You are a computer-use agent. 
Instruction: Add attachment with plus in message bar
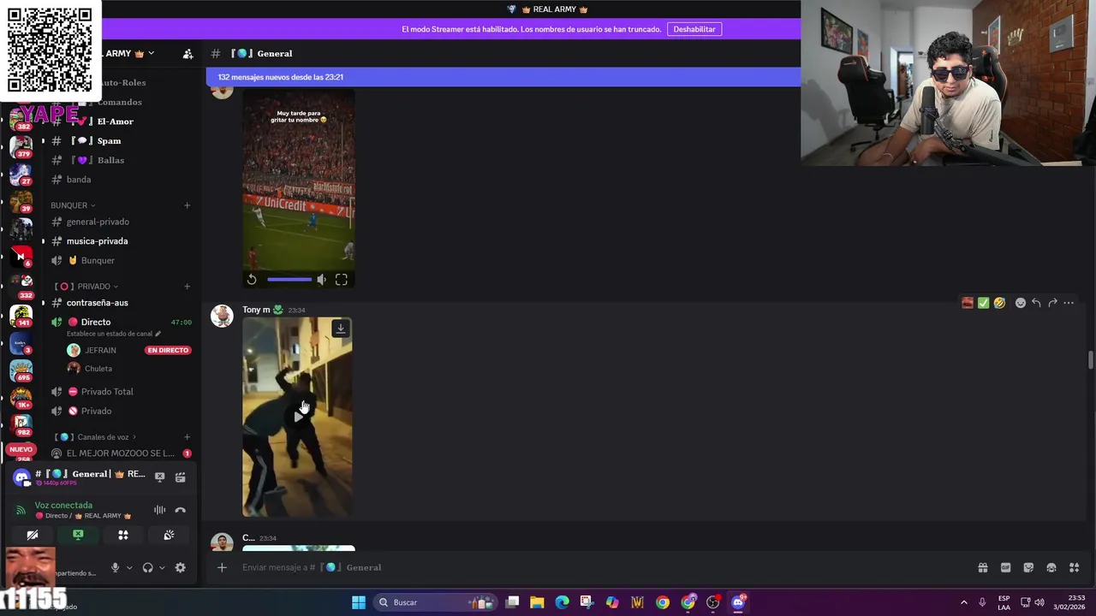(x=222, y=567)
